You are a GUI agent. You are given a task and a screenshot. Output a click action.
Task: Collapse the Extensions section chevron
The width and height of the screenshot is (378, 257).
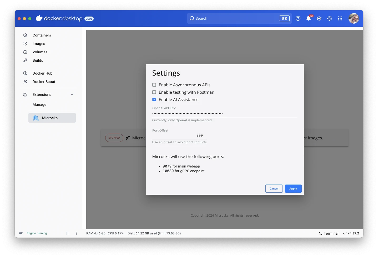72,95
